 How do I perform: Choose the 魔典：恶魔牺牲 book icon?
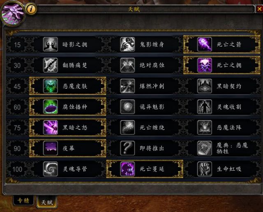pyautogui.click(x=205, y=148)
